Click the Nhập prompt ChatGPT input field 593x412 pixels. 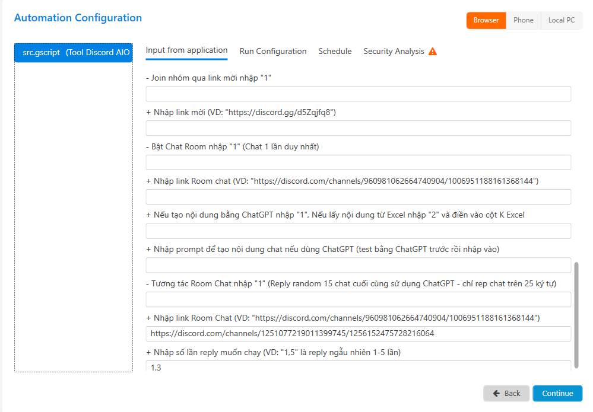click(x=358, y=265)
